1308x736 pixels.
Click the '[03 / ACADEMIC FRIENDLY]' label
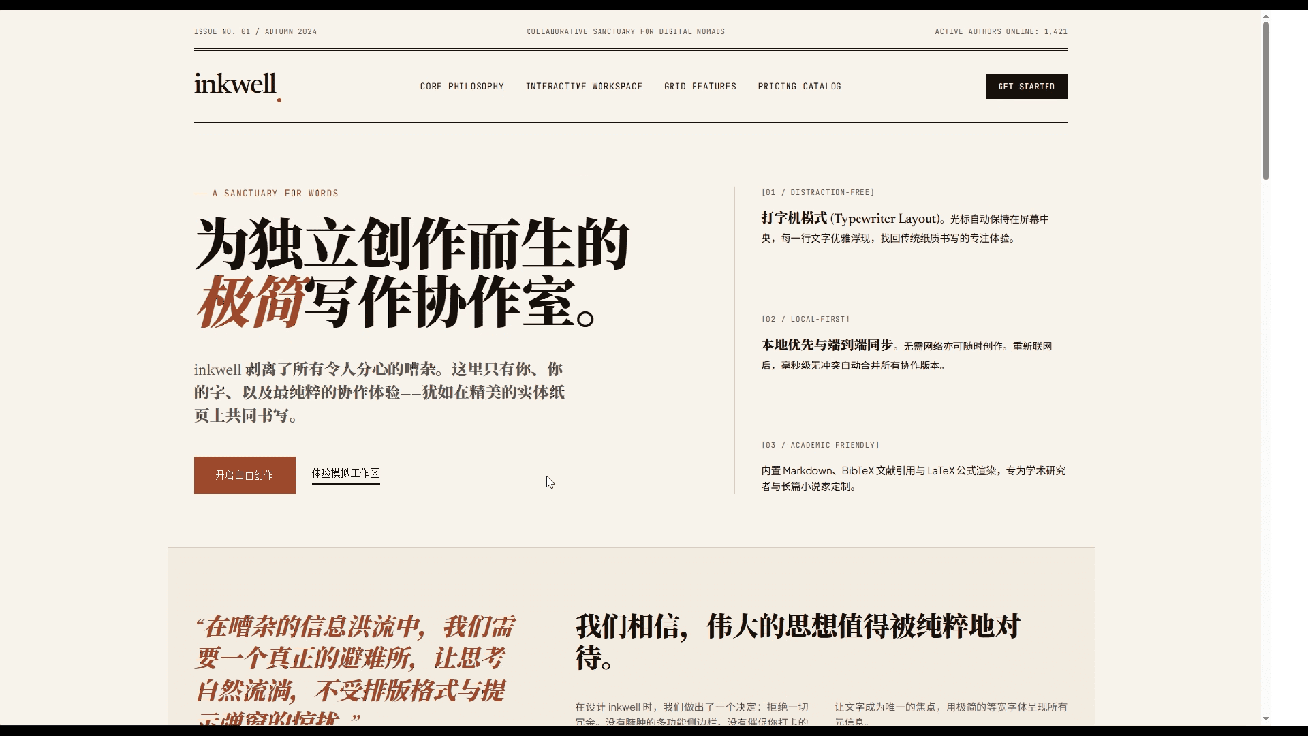(820, 445)
